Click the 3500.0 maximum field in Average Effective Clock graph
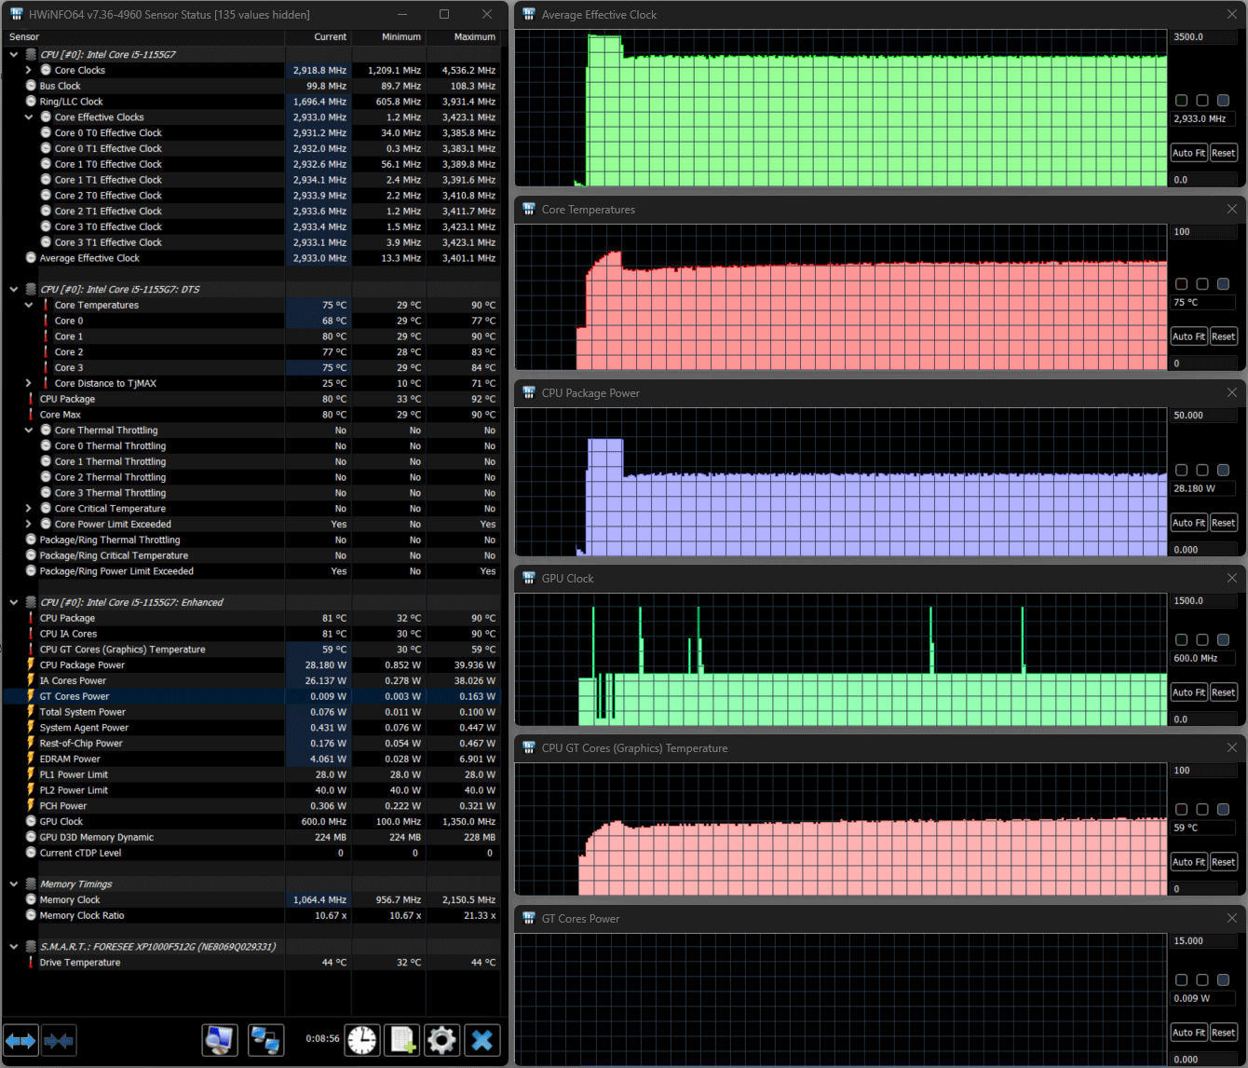Image resolution: width=1248 pixels, height=1068 pixels. [1204, 37]
